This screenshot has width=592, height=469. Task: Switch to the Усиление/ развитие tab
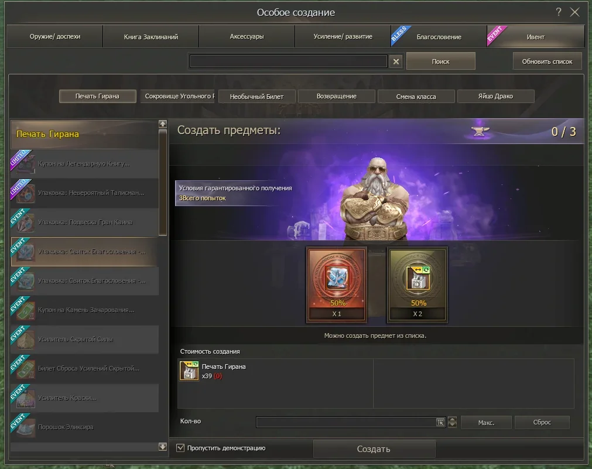pos(343,37)
